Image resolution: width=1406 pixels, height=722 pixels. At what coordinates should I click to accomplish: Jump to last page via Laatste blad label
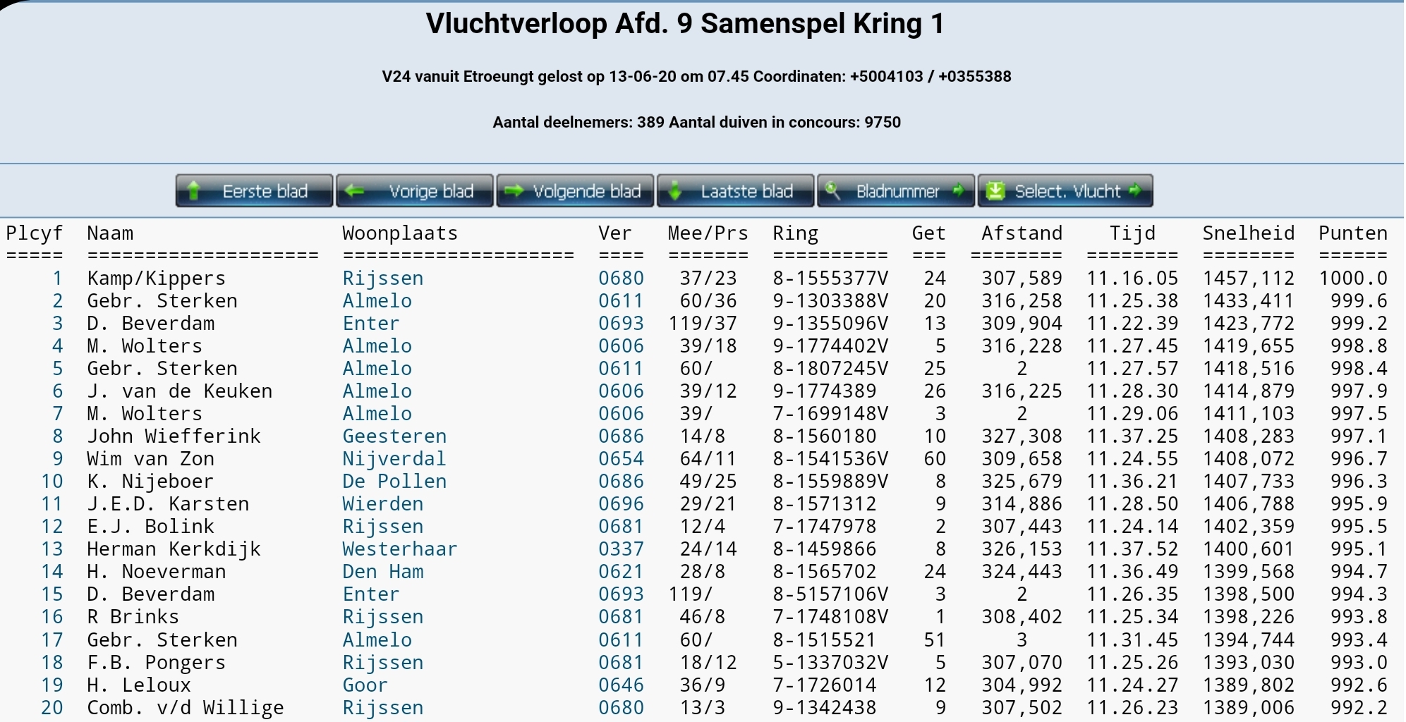(746, 191)
